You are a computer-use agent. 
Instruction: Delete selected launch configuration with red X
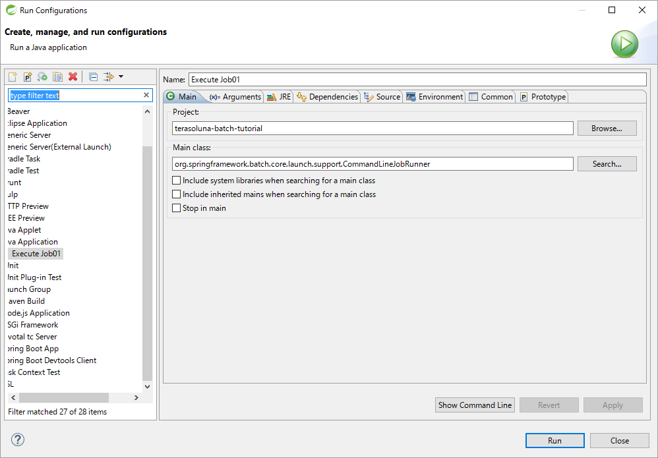(73, 77)
